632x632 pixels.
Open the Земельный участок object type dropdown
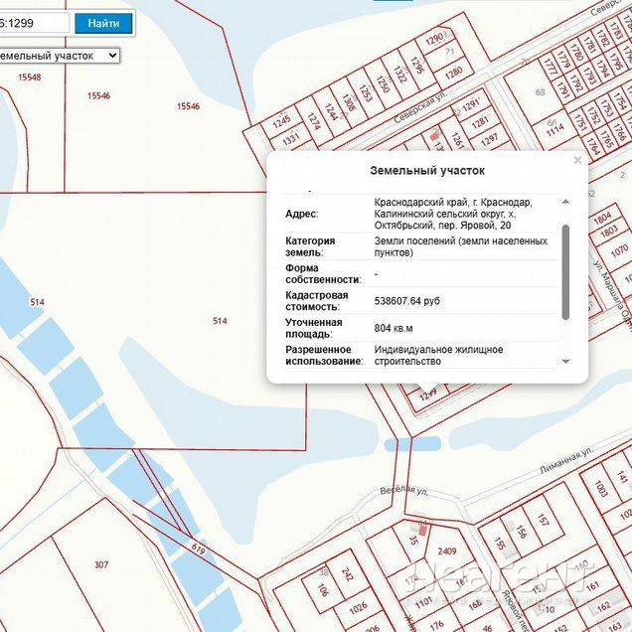coord(58,56)
